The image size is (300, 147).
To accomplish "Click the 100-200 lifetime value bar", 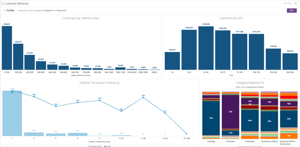I will click(18, 57).
